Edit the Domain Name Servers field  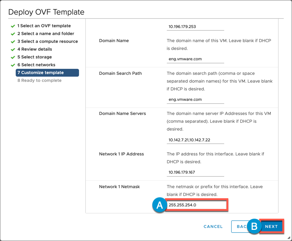[195, 140]
